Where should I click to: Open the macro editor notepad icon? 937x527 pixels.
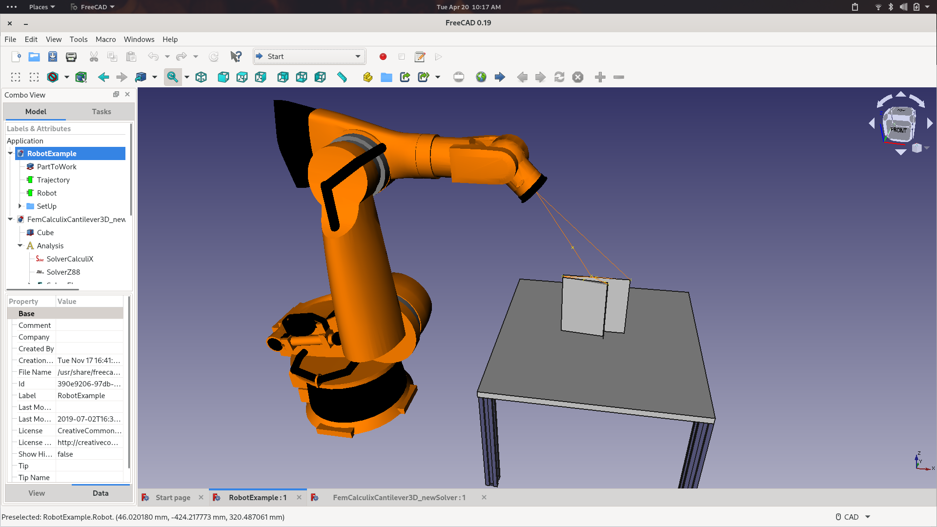click(x=420, y=57)
